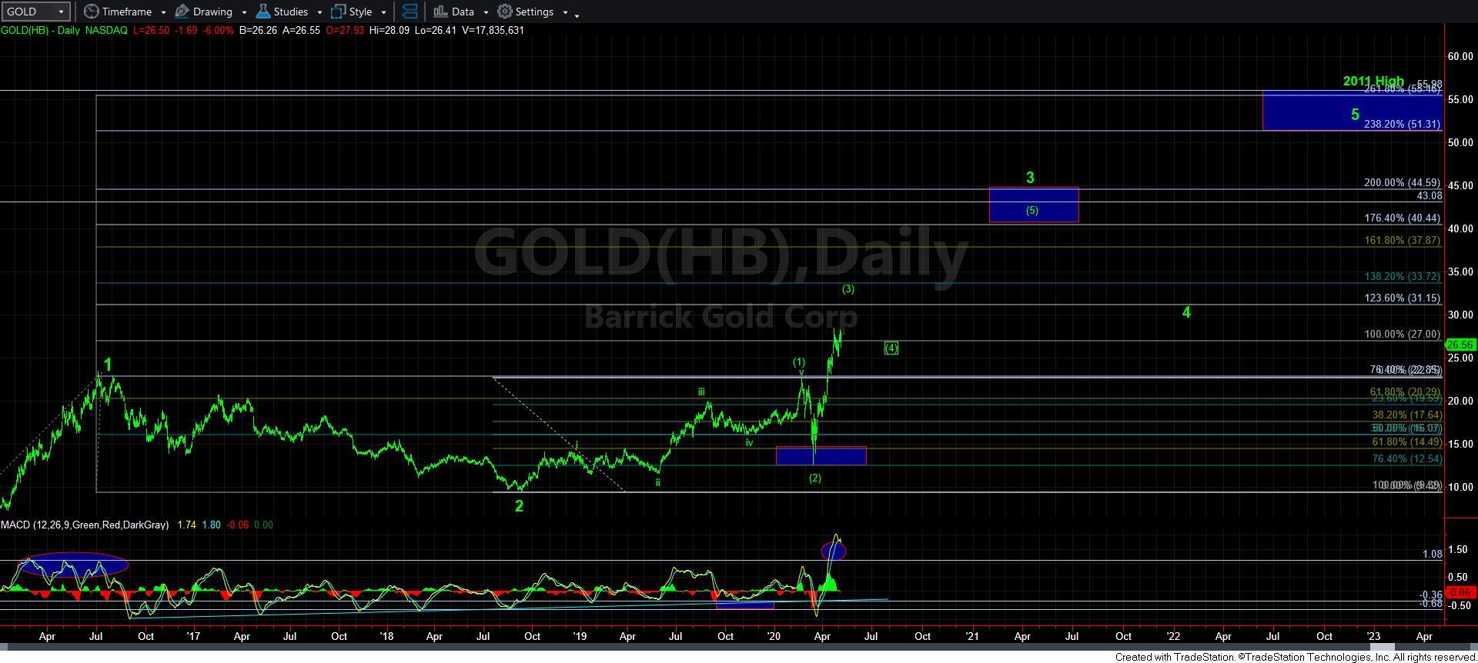This screenshot has width=1478, height=663.
Task: Click the large green wave 3 label
Action: click(x=1031, y=178)
